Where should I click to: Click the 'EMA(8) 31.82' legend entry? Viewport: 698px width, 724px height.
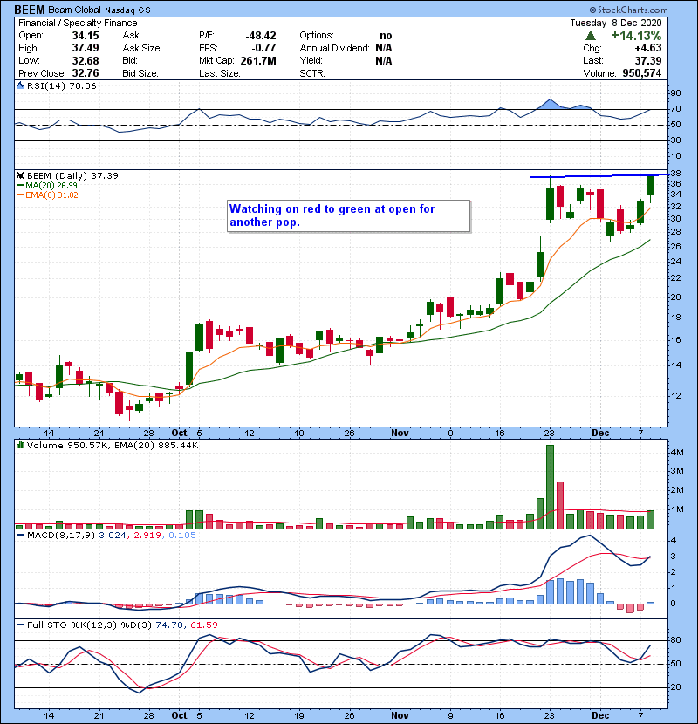point(48,195)
